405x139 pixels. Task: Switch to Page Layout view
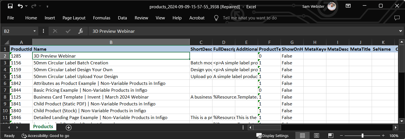pyautogui.click(x=316, y=136)
